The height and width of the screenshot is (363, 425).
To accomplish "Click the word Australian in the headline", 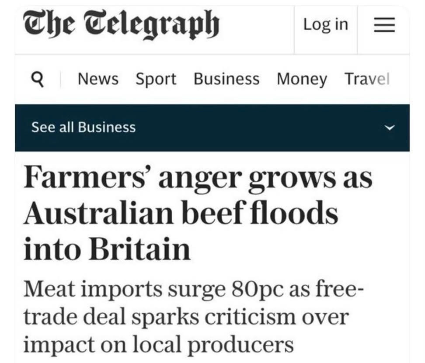I will [x=96, y=214].
